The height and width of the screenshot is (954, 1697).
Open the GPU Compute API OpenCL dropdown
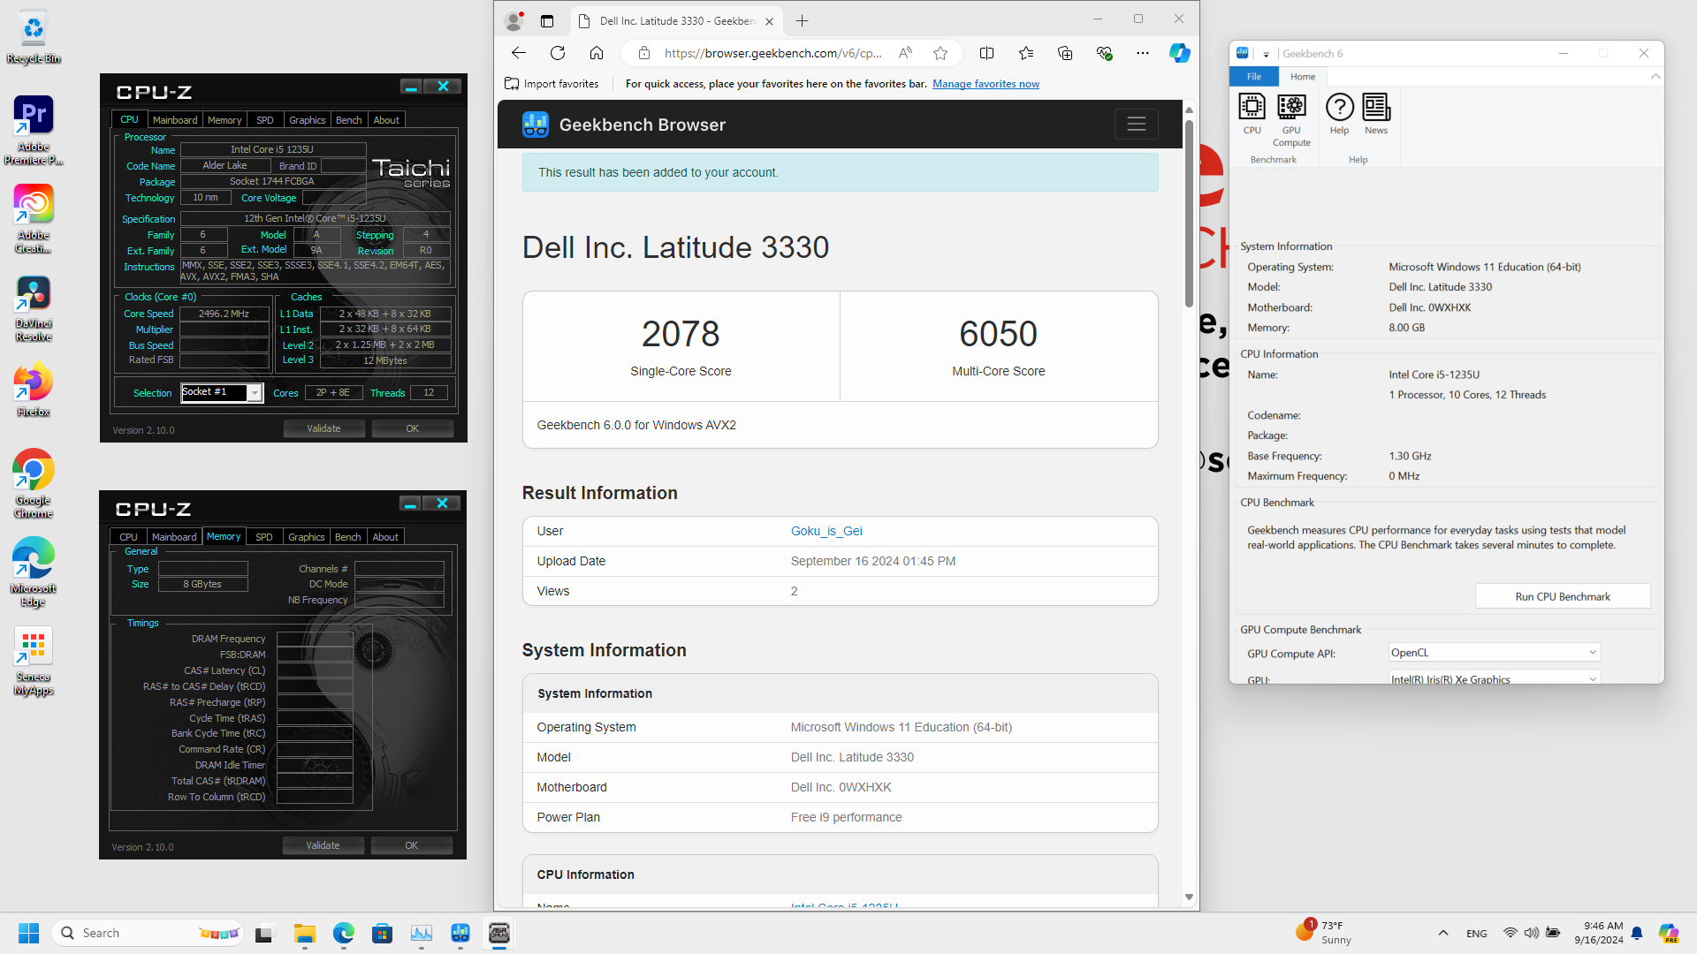tap(1495, 653)
